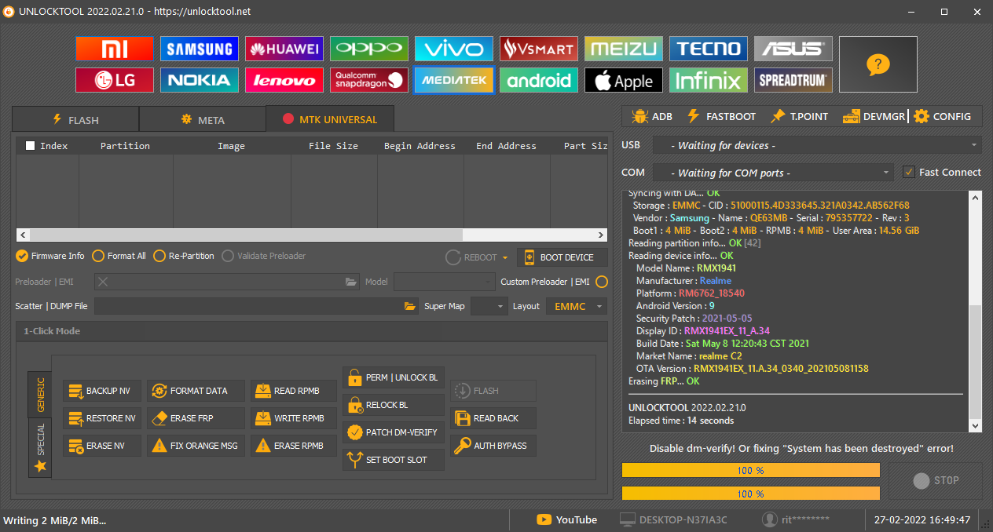Open the Vivo brand section
This screenshot has height=532, width=993.
coord(454,49)
